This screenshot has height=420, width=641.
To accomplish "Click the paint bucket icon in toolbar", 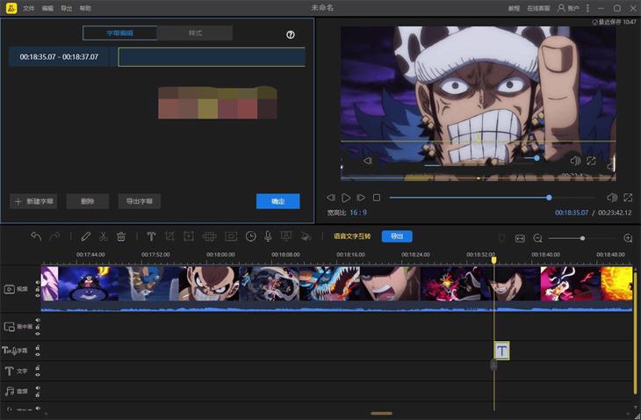I will 306,236.
